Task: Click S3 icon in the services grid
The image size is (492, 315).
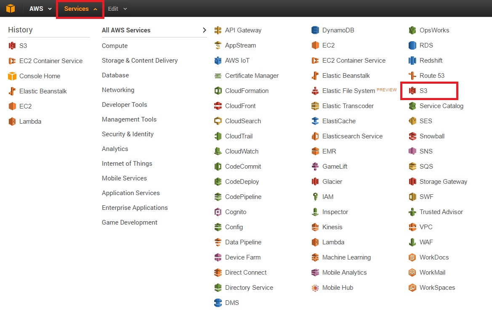Action: coord(412,91)
